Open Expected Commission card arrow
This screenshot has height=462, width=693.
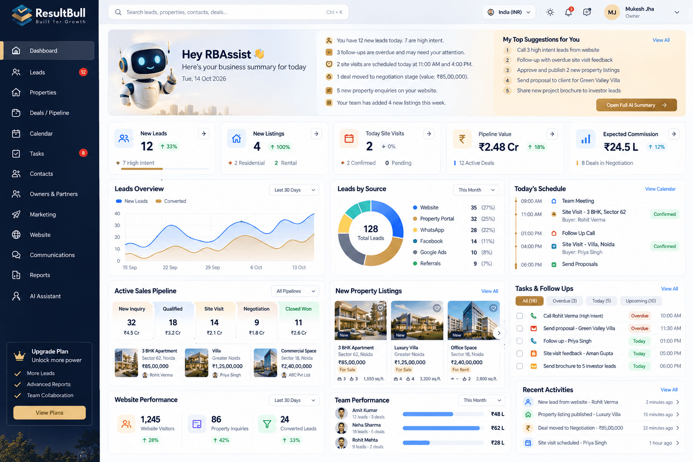674,134
